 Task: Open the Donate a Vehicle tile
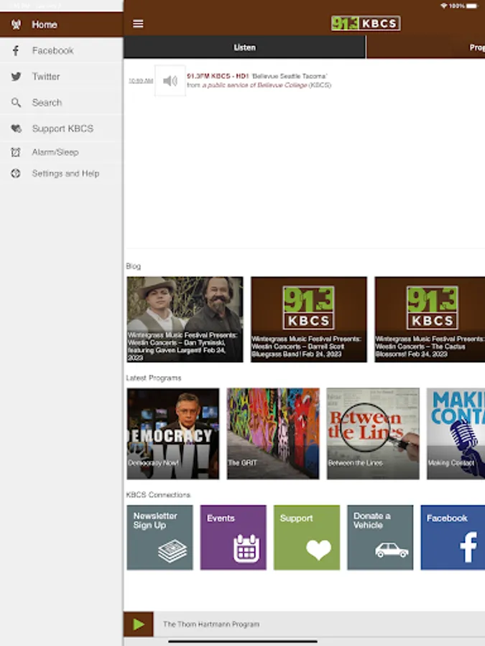click(x=380, y=538)
